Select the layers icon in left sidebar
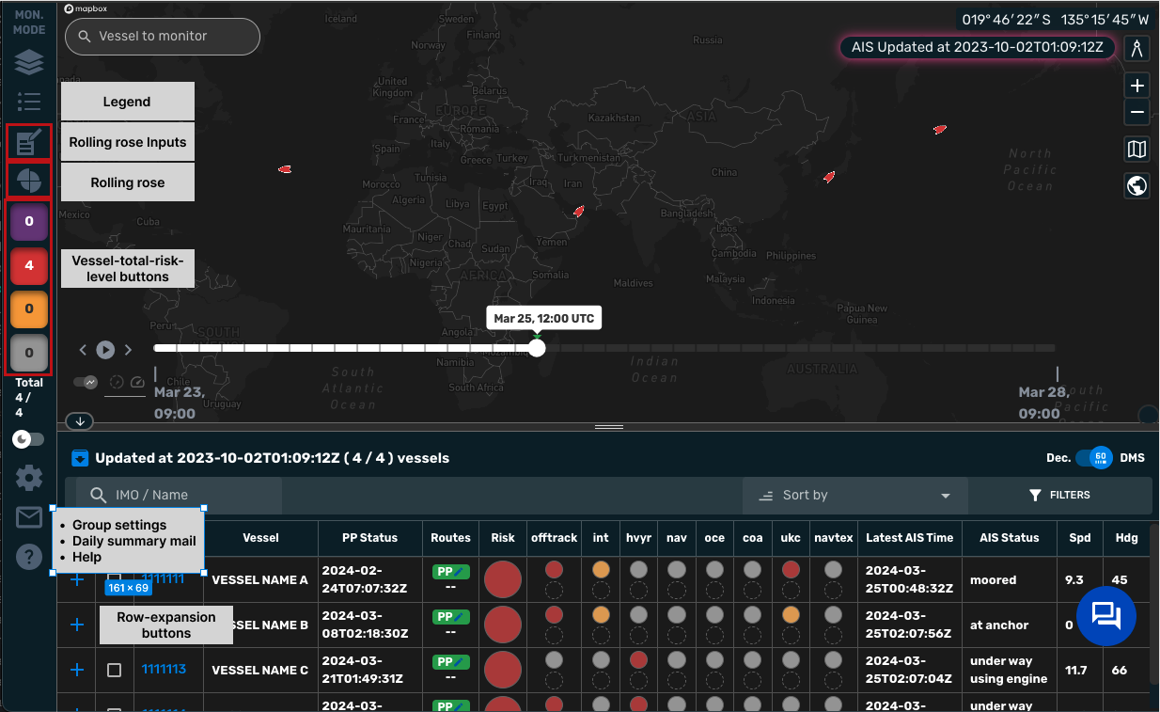The width and height of the screenshot is (1160, 712). (28, 62)
